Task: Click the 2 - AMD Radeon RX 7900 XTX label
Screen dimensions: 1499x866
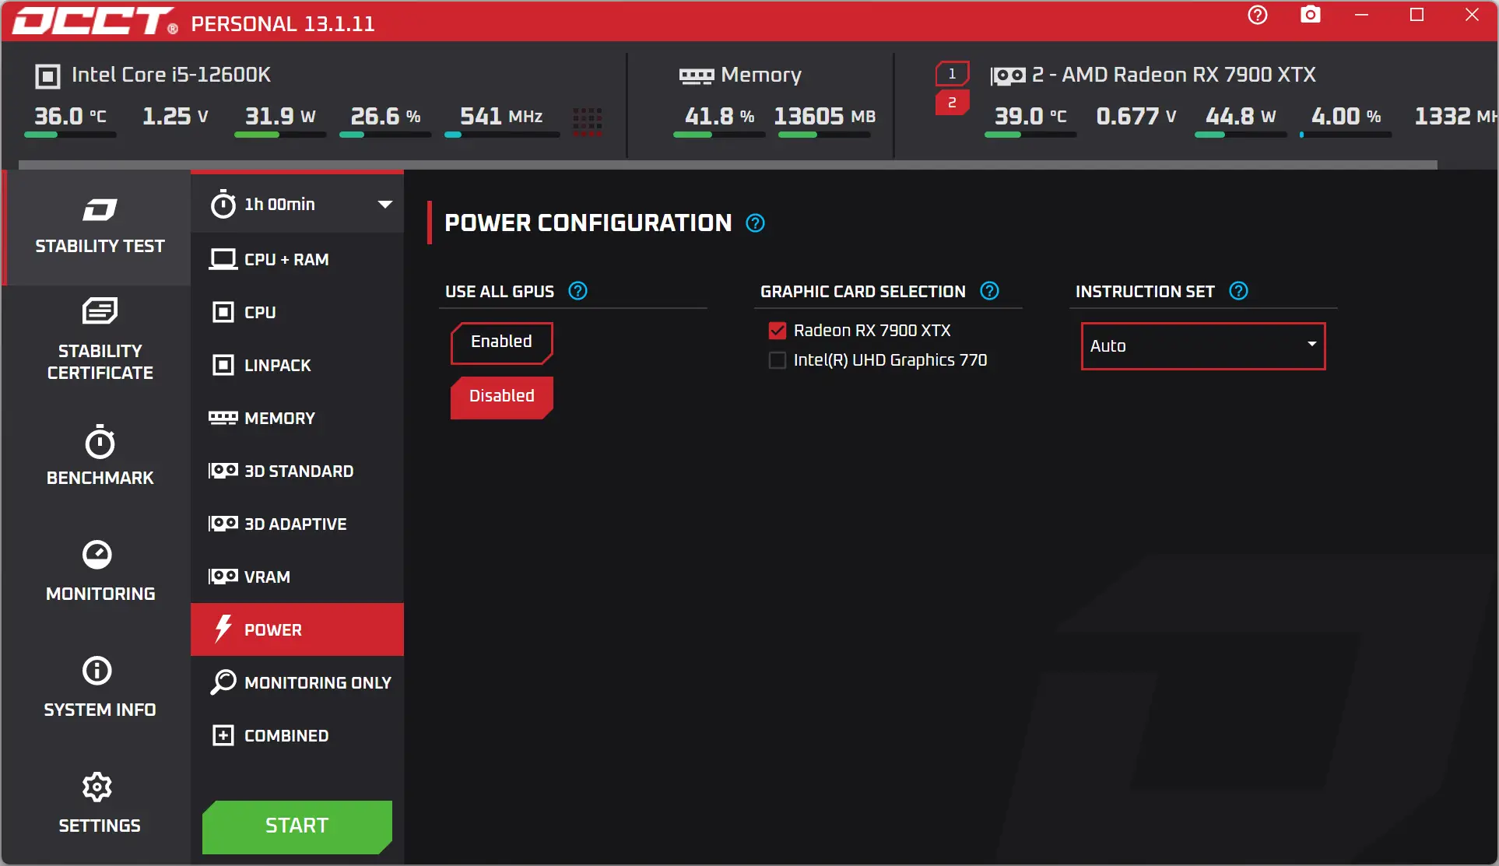Action: (x=1174, y=75)
